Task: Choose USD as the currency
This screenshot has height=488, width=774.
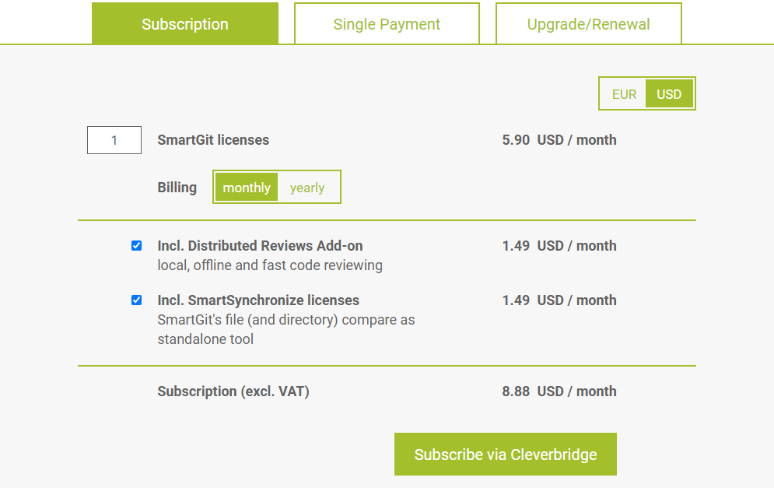Action: [x=669, y=94]
